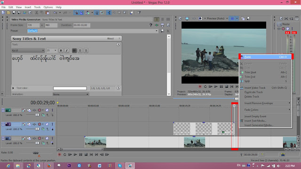
Task: Toggle Italic text formatting
Action: point(67,51)
